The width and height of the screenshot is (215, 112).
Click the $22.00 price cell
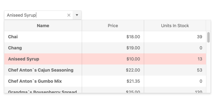coord(113,70)
